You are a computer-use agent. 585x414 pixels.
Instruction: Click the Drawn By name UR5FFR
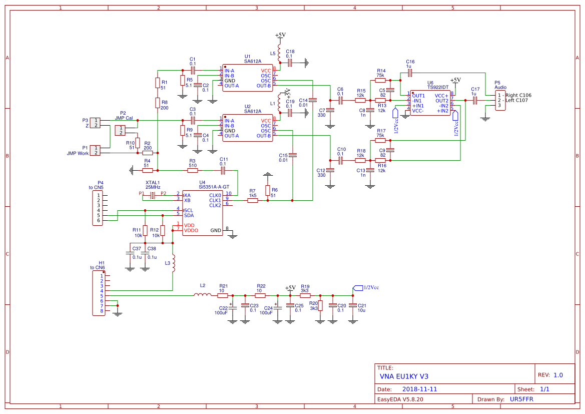click(521, 399)
